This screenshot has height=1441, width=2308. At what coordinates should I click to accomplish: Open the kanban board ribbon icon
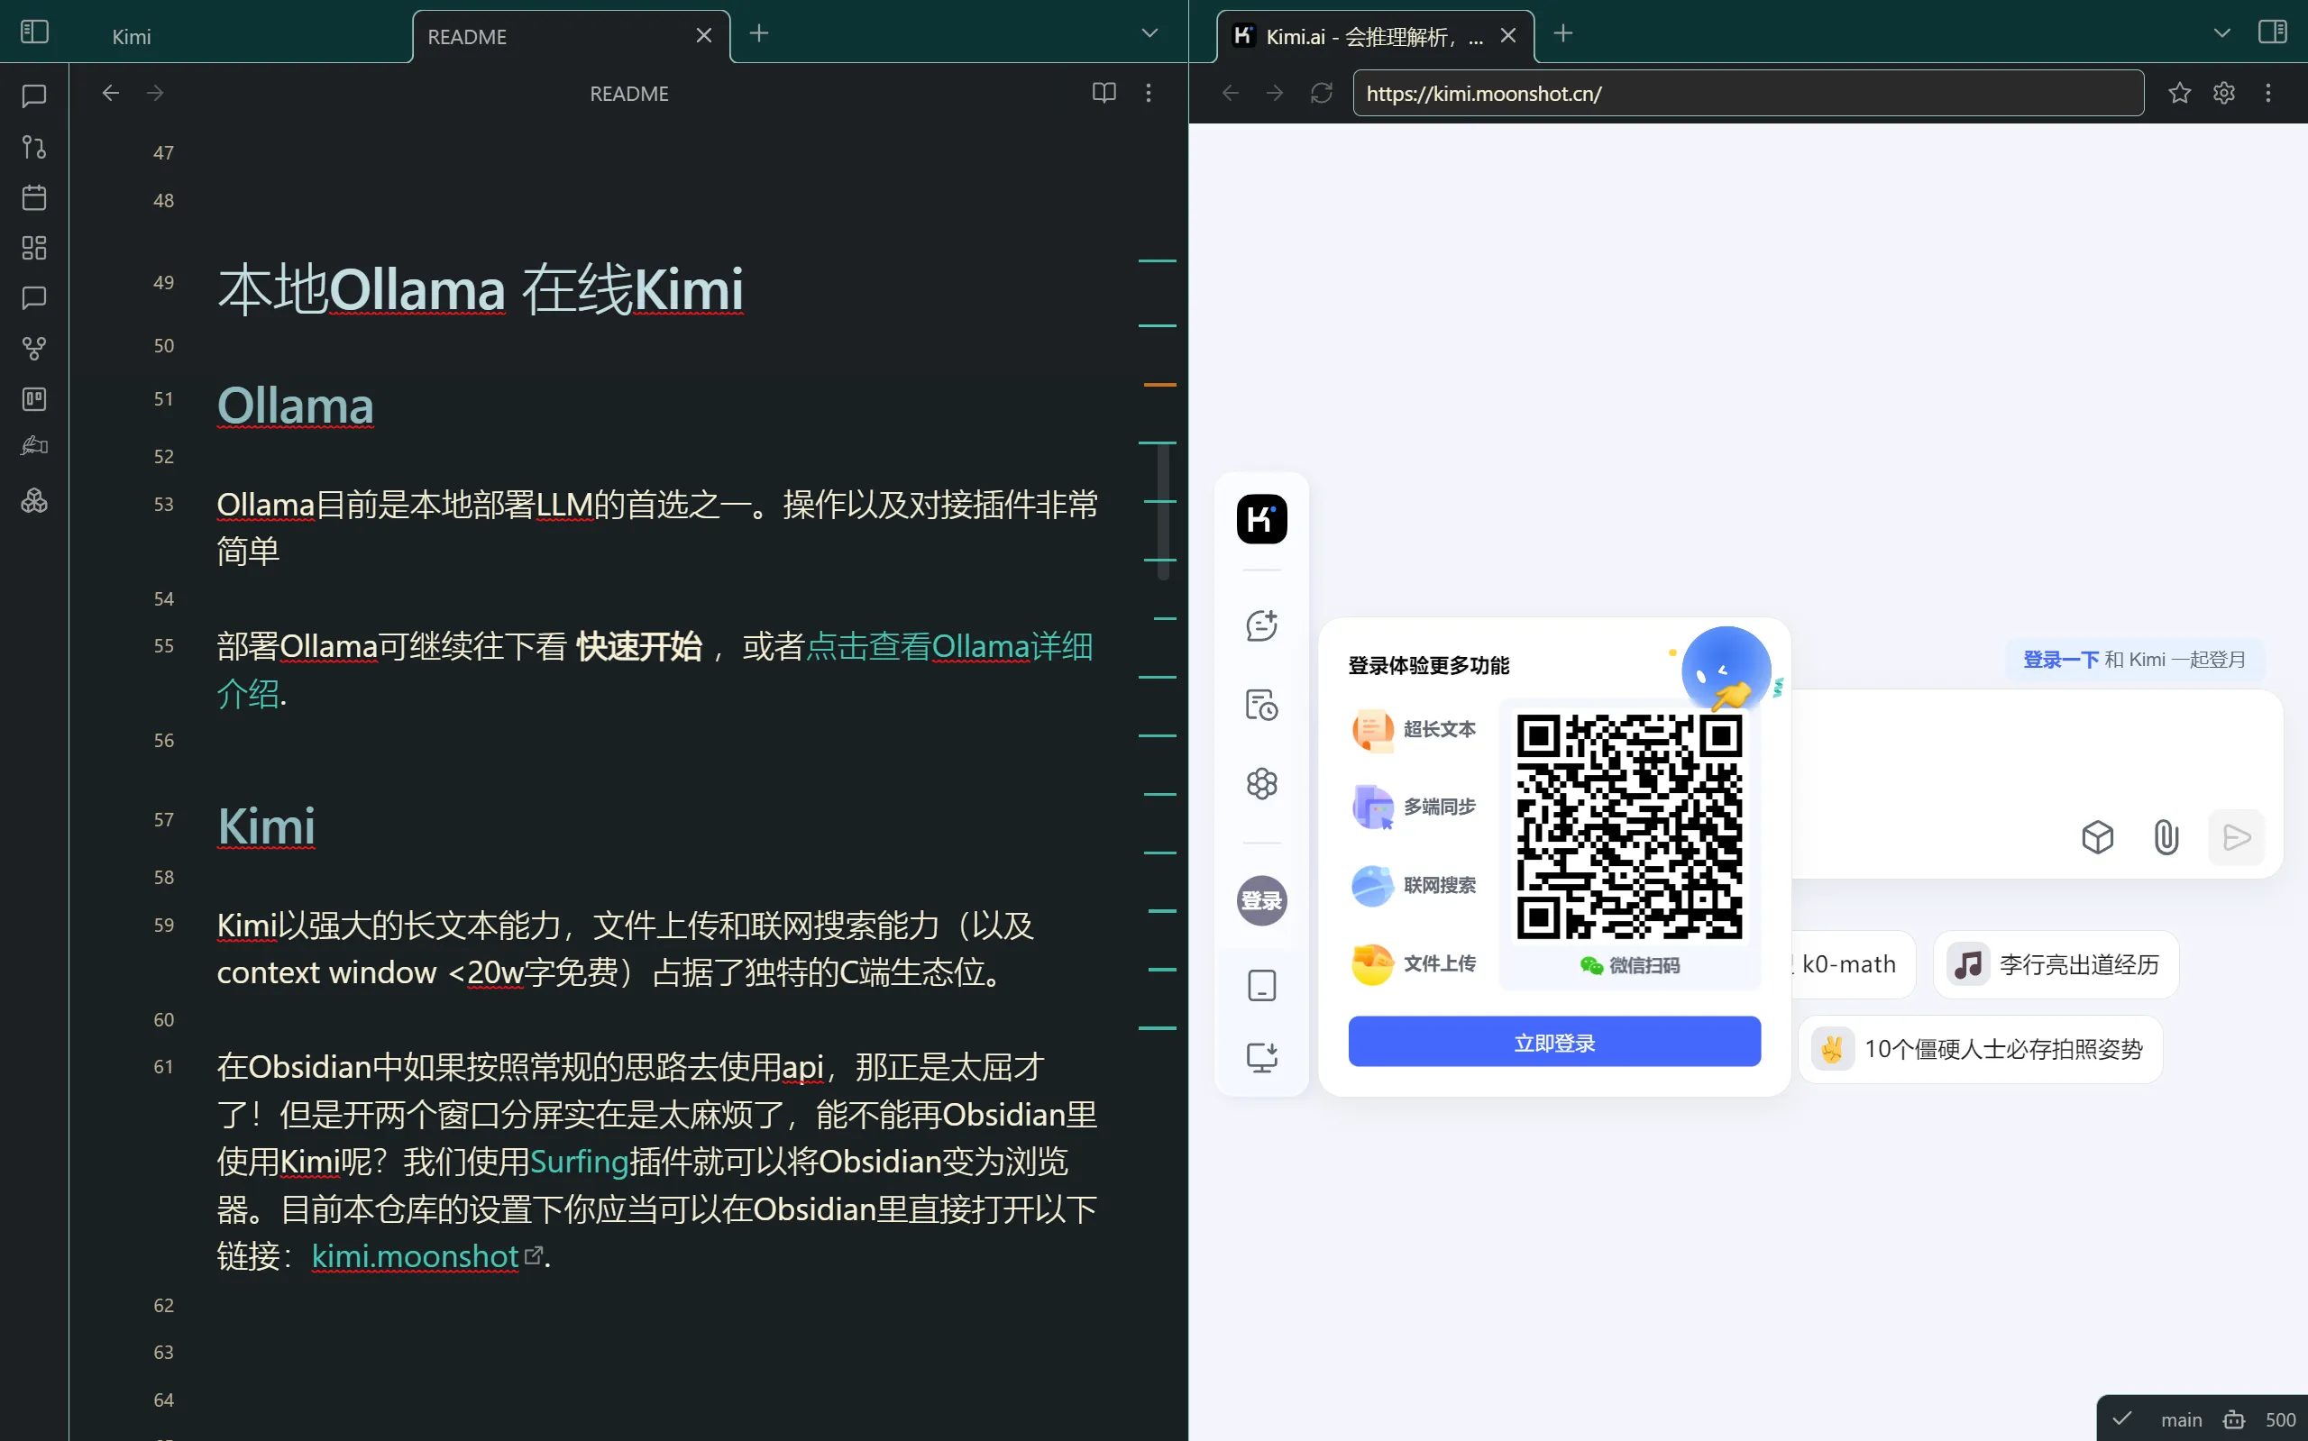point(34,399)
